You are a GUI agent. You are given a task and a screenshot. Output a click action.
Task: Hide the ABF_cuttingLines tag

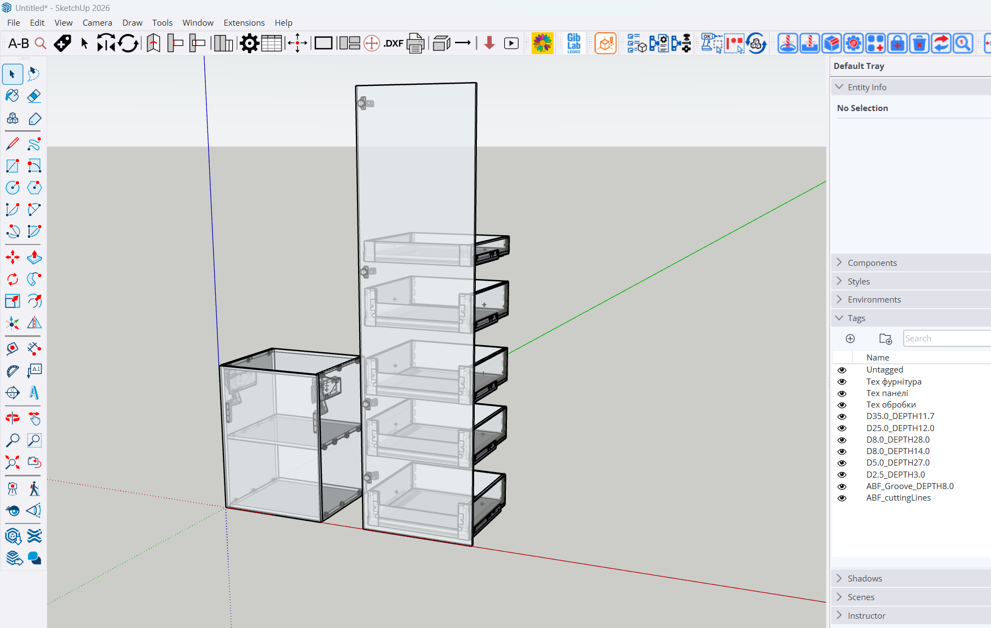[842, 498]
